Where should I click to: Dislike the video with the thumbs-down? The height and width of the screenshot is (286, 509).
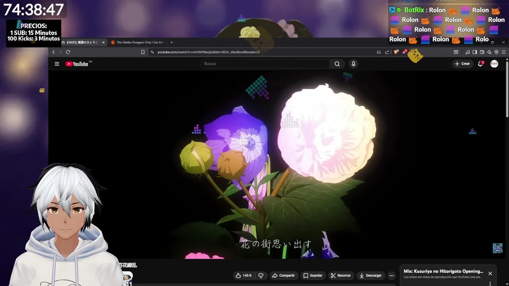coord(261,275)
